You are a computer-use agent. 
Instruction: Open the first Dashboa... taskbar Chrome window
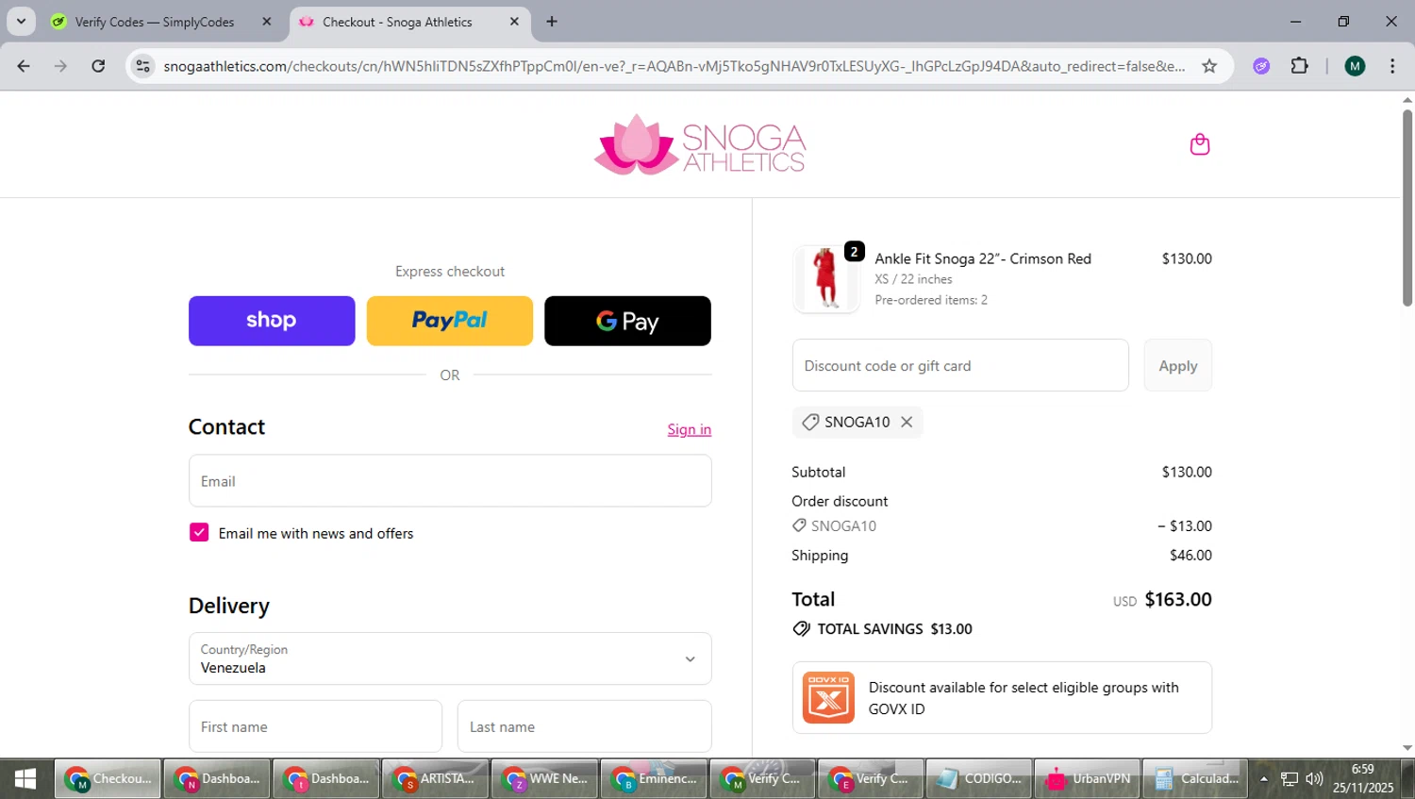pyautogui.click(x=217, y=778)
